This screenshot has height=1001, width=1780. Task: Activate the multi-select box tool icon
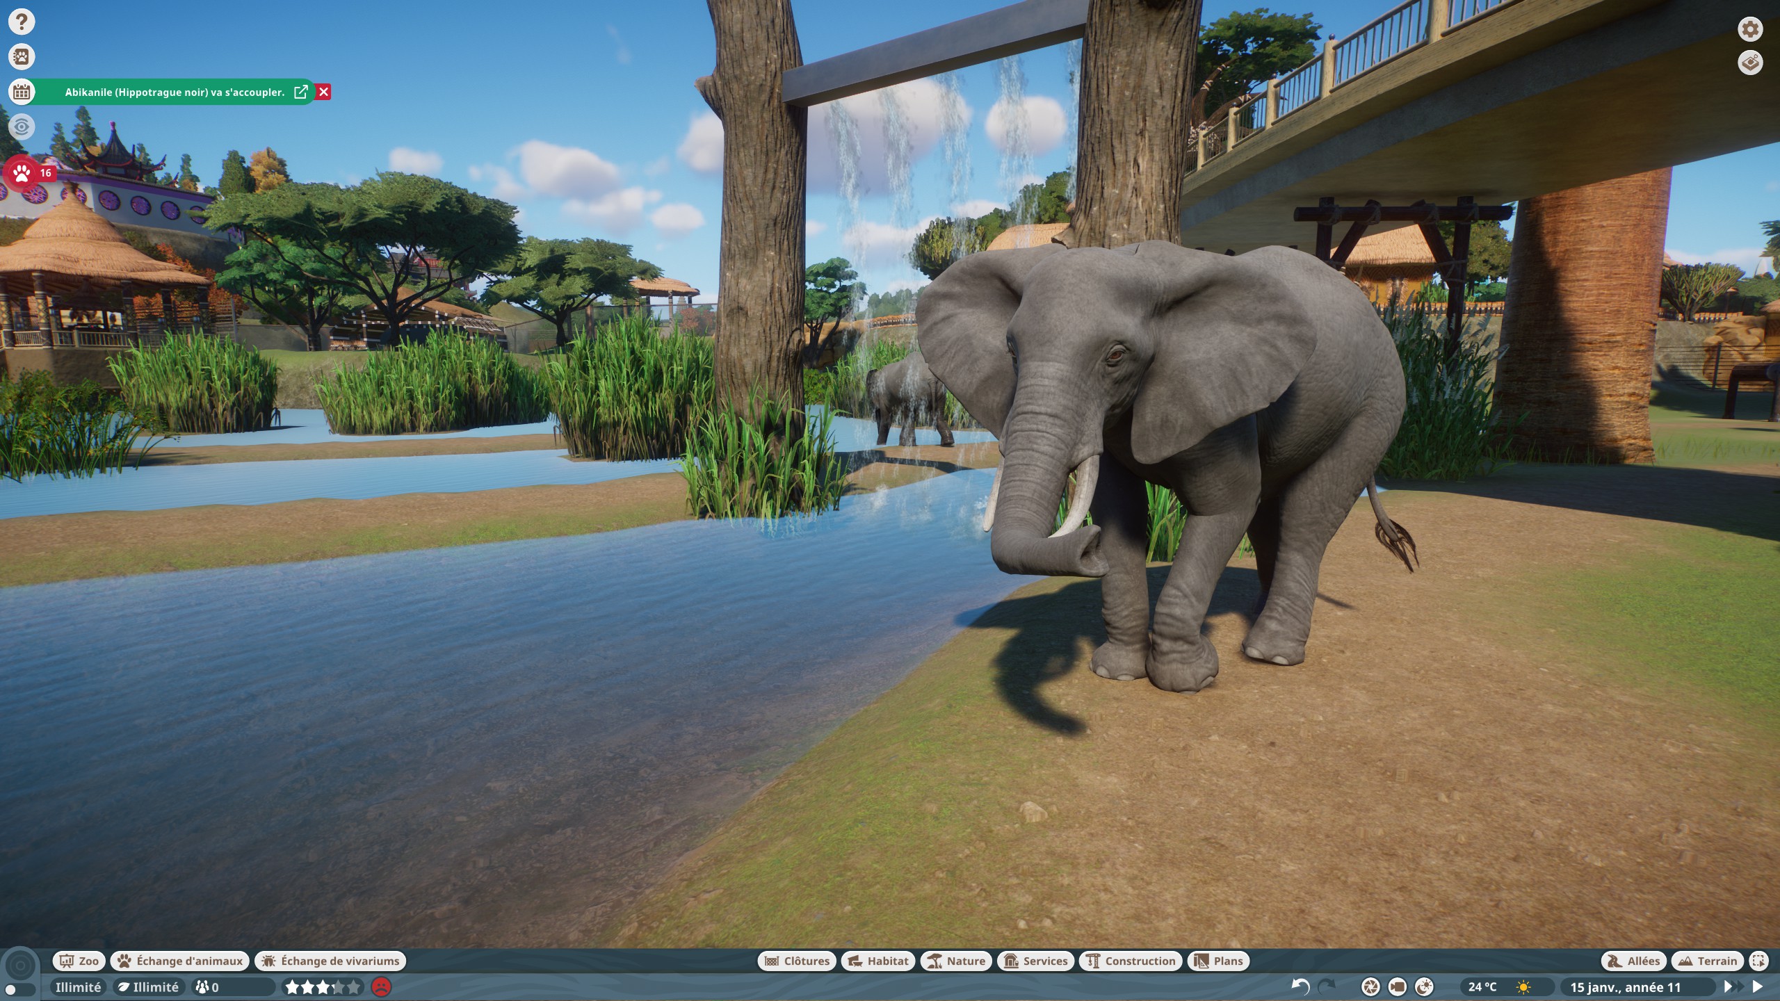(x=1758, y=961)
